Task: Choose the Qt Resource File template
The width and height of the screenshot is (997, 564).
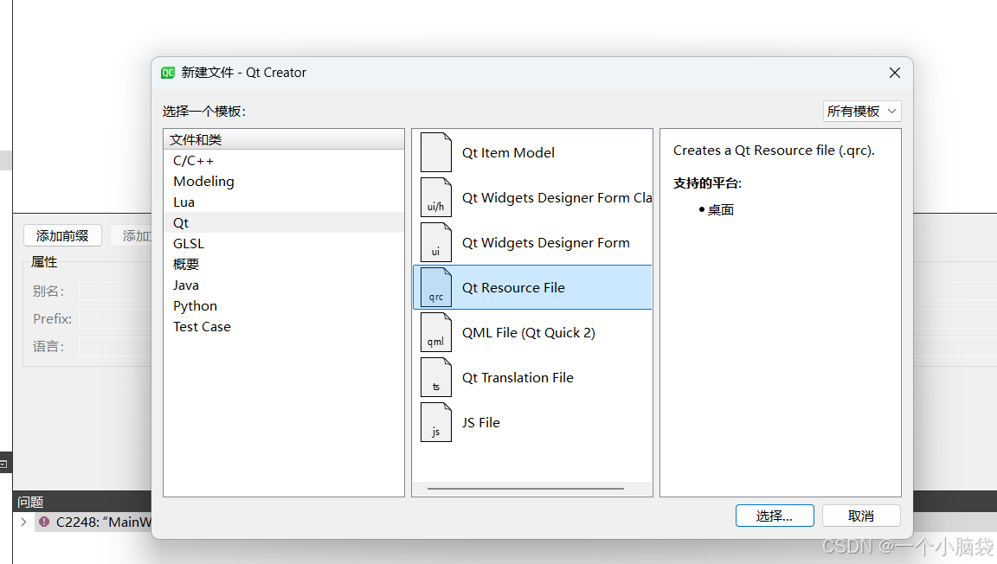Action: pyautogui.click(x=533, y=287)
